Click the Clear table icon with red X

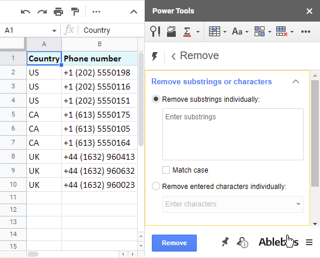coord(281,31)
